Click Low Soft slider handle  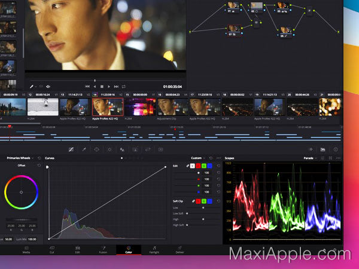187,213
